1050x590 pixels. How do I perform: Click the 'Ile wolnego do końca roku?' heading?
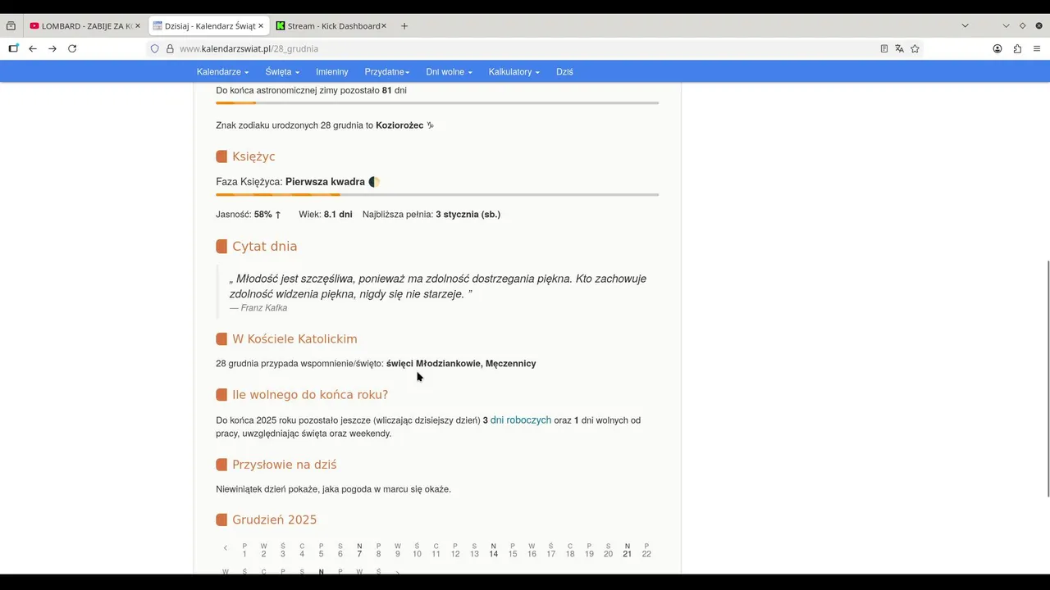pos(310,395)
